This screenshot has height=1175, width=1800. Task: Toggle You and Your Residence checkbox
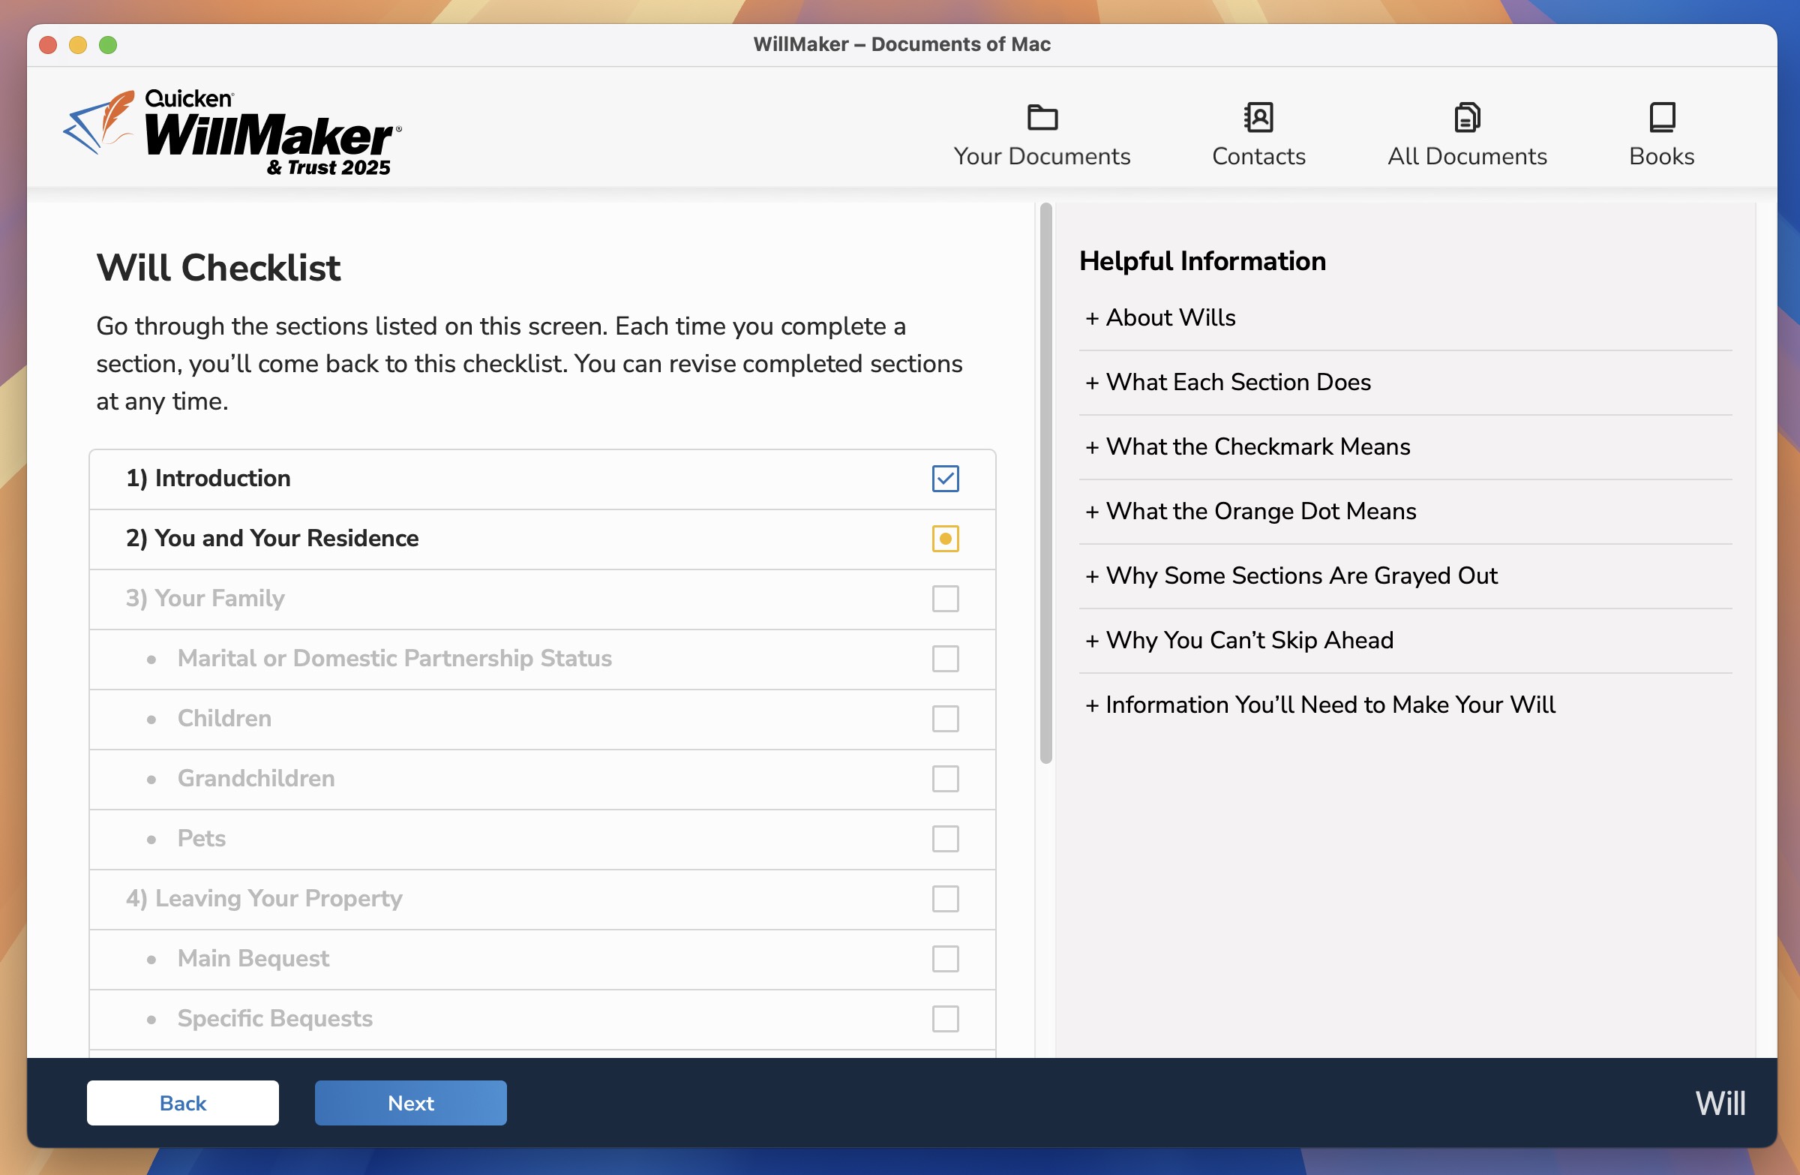click(944, 537)
